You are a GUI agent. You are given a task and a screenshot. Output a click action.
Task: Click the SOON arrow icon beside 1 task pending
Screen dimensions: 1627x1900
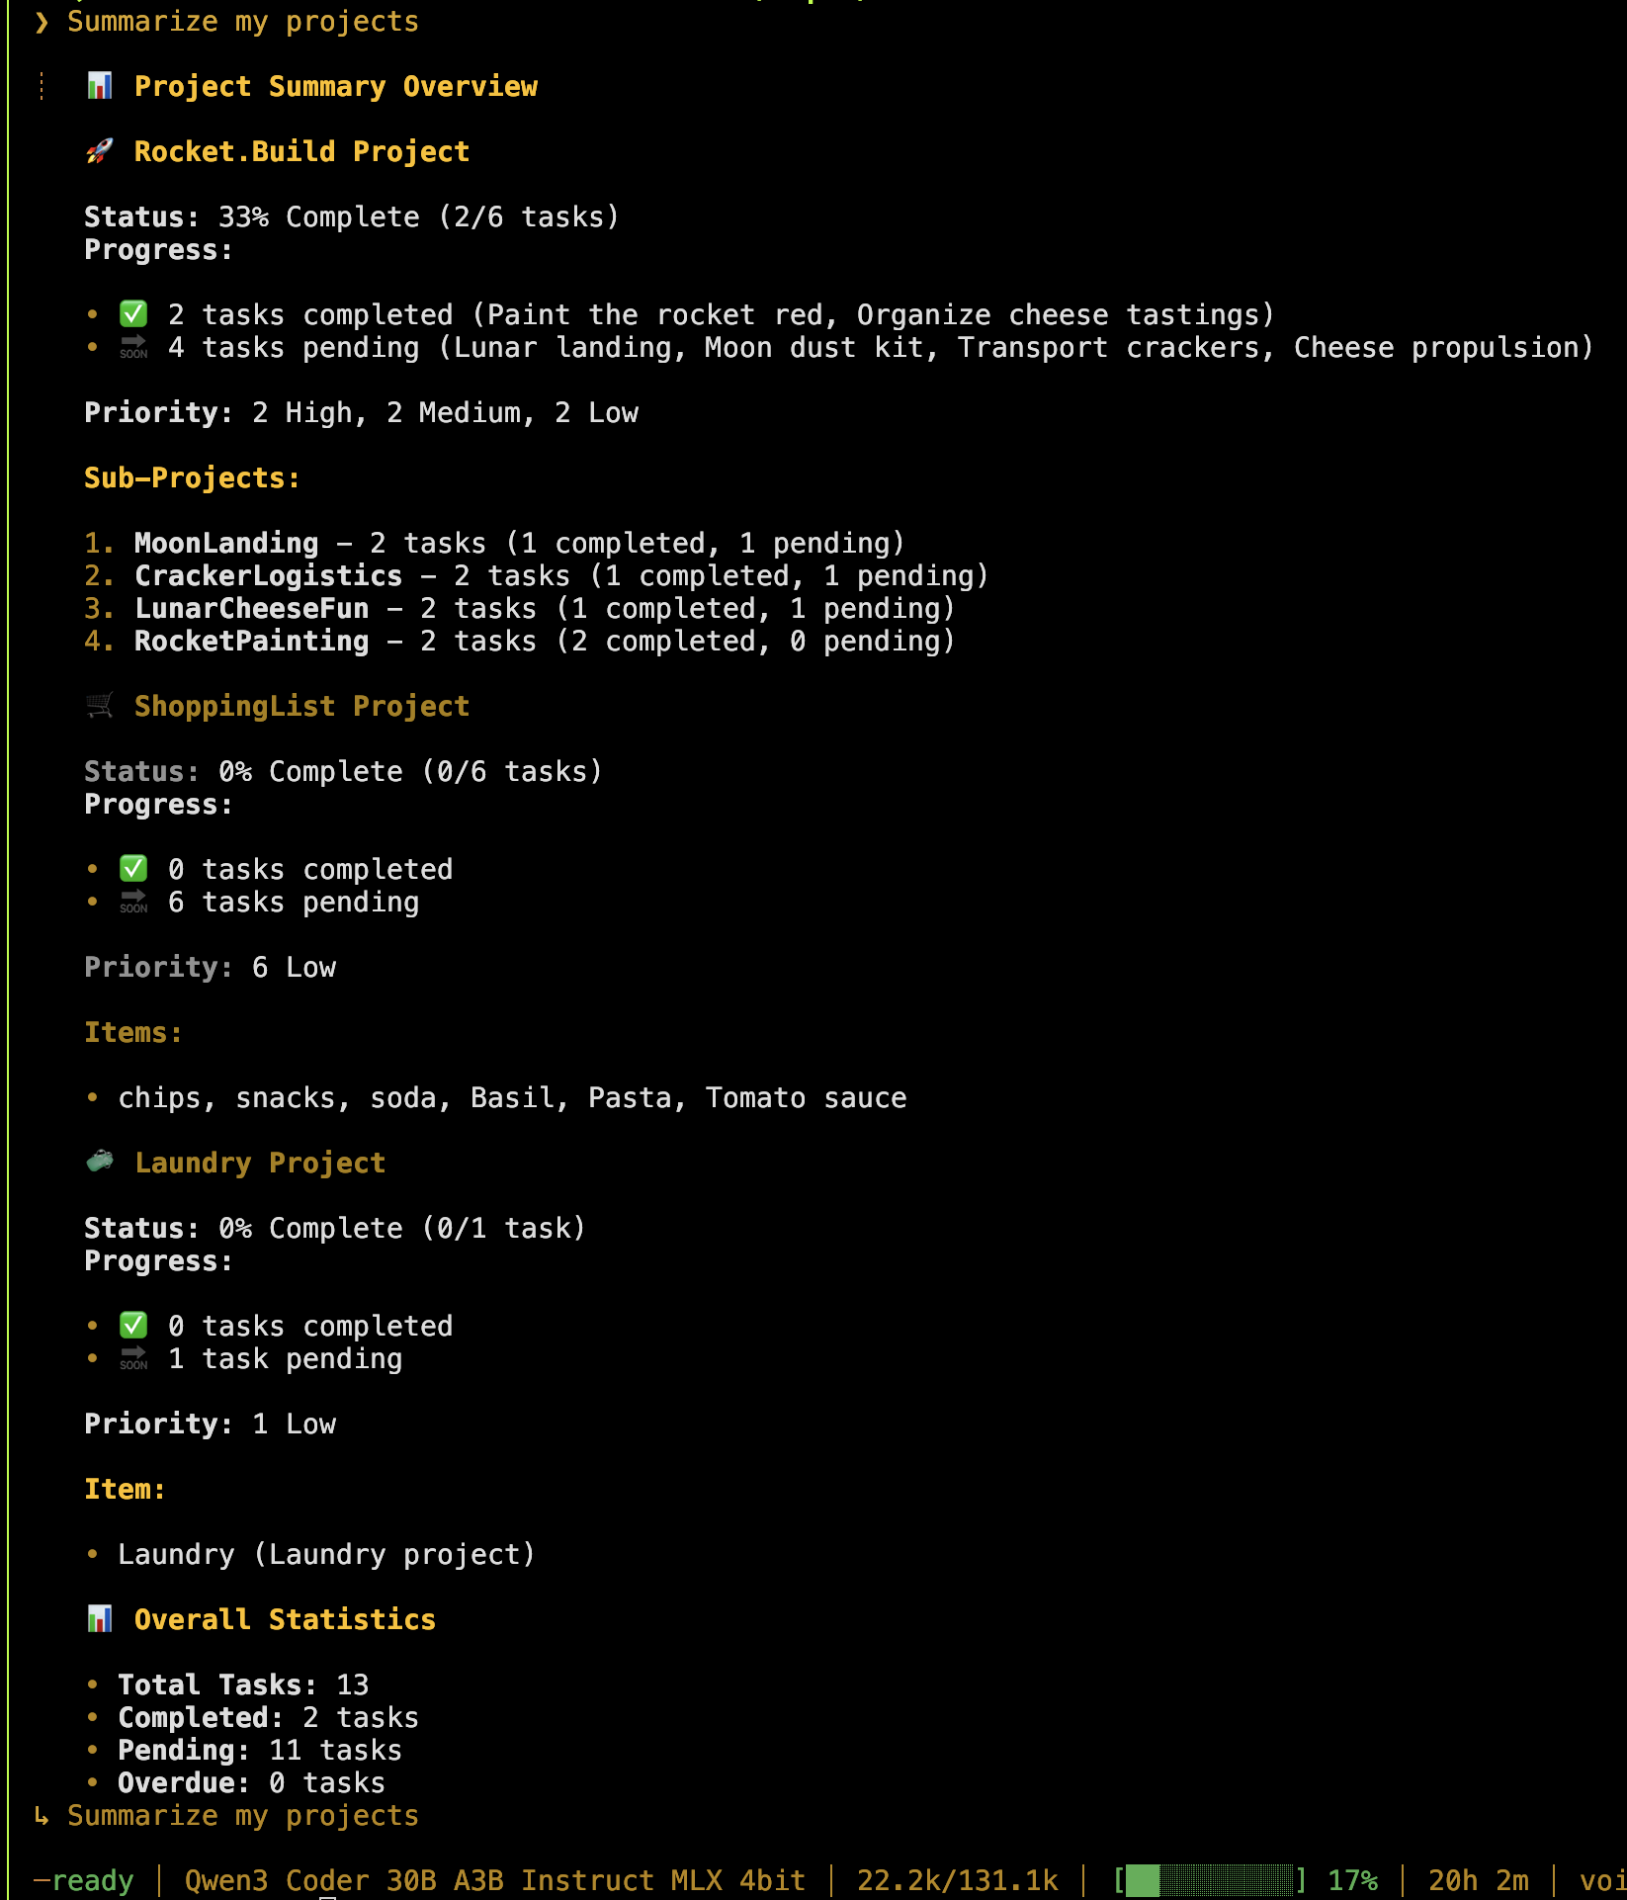133,1358
